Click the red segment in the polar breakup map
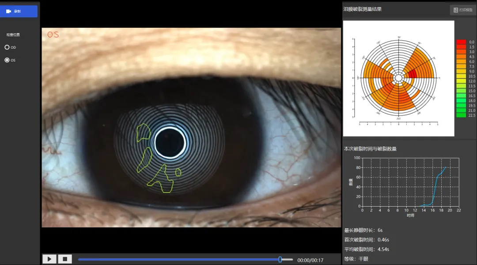Screen dimensions: 477x265 pyautogui.click(x=413, y=74)
